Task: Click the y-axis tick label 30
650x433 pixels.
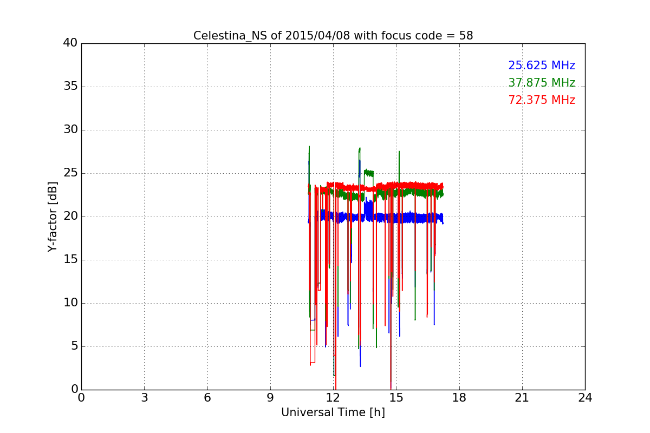Action: tap(70, 130)
